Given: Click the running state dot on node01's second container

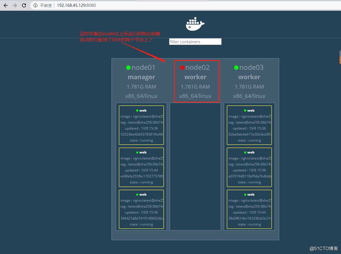Looking at the screenshot, I should (x=137, y=152).
